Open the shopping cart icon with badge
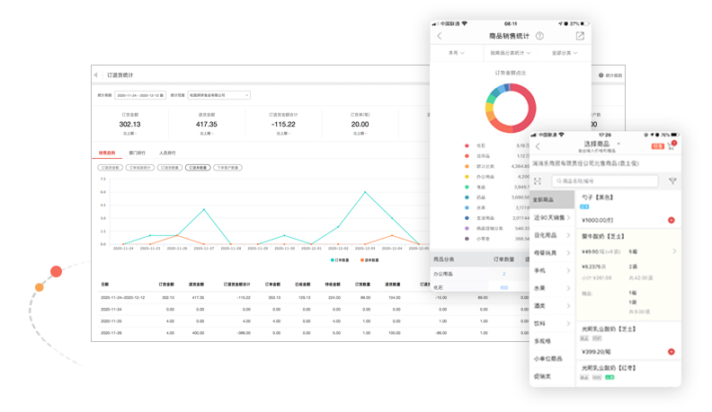This screenshot has width=712, height=412. point(672,146)
